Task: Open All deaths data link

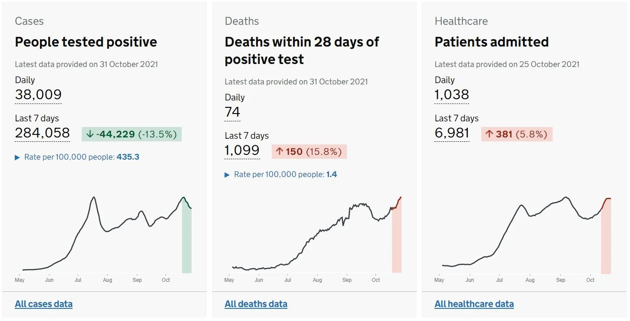Action: pyautogui.click(x=256, y=304)
